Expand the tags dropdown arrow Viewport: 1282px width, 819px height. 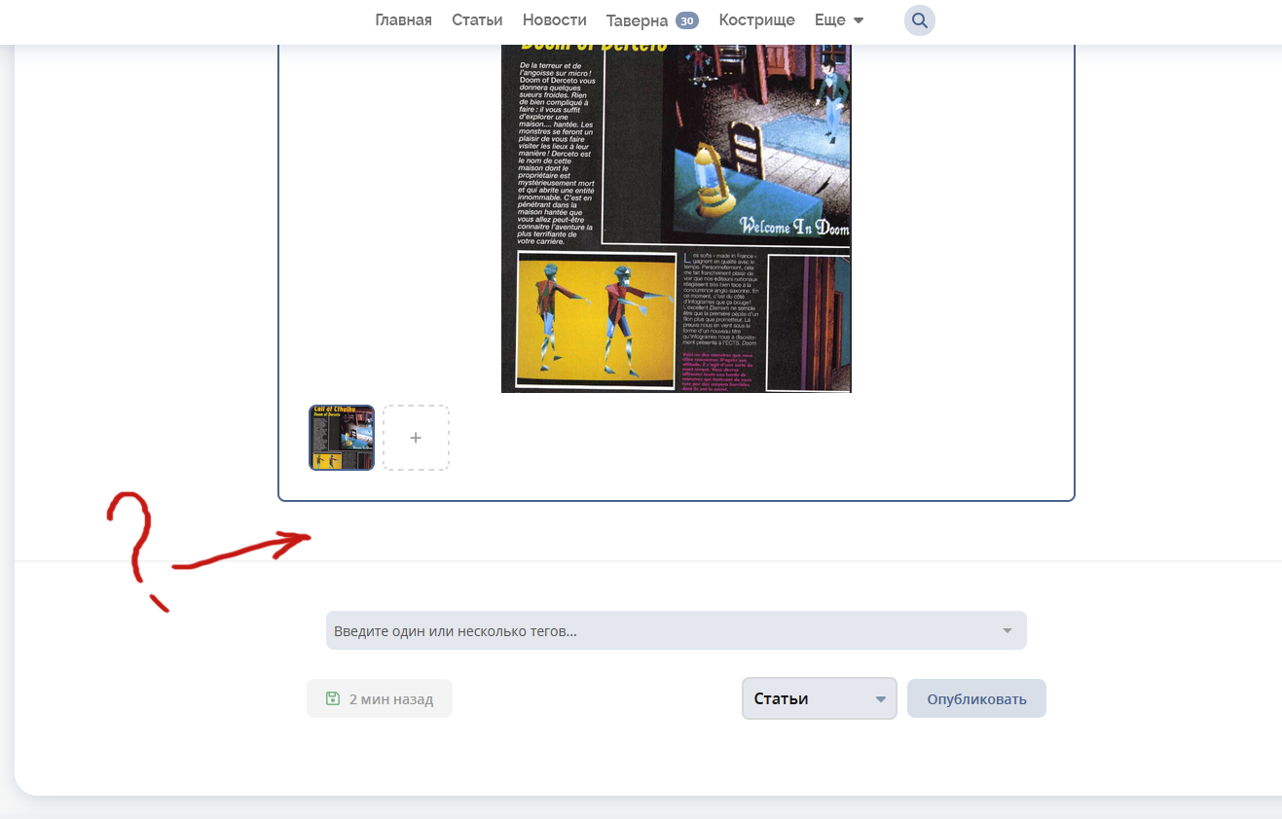[x=1007, y=631]
